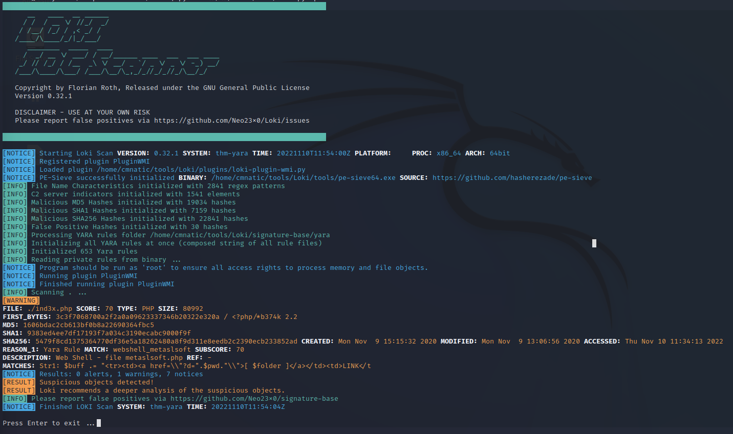Screen dimensions: 733x434
Task: Click the RESULT tag before 'Suspicious objects detected!'
Action: (19, 382)
